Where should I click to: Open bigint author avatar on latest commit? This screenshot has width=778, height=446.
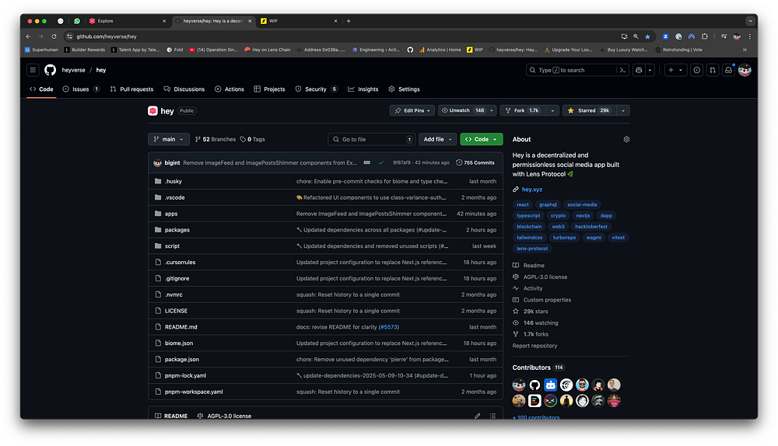pos(158,162)
